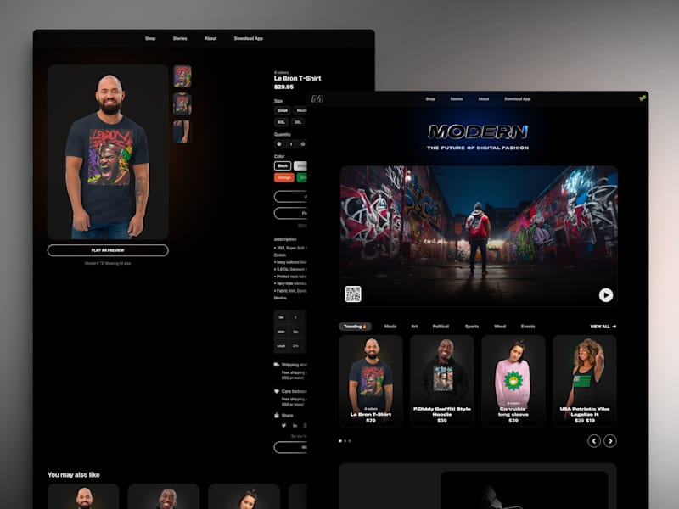The height and width of the screenshot is (509, 679).
Task: Click Play AR Preview button
Action: point(108,250)
